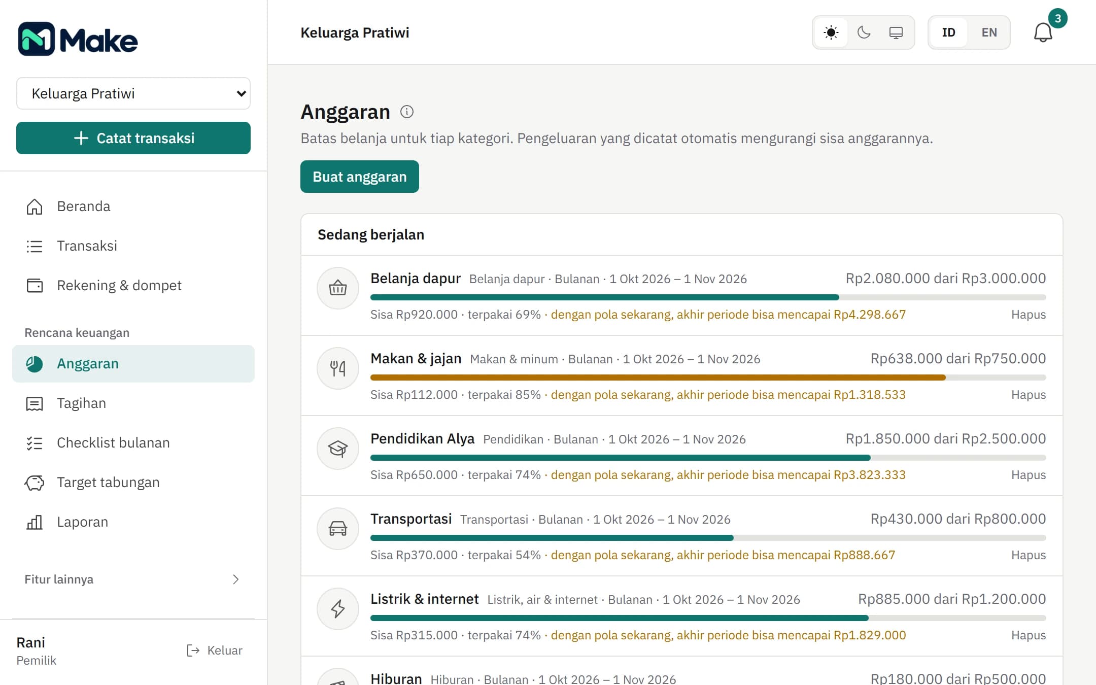Click the Transaksi list icon
The height and width of the screenshot is (685, 1096).
pos(35,246)
